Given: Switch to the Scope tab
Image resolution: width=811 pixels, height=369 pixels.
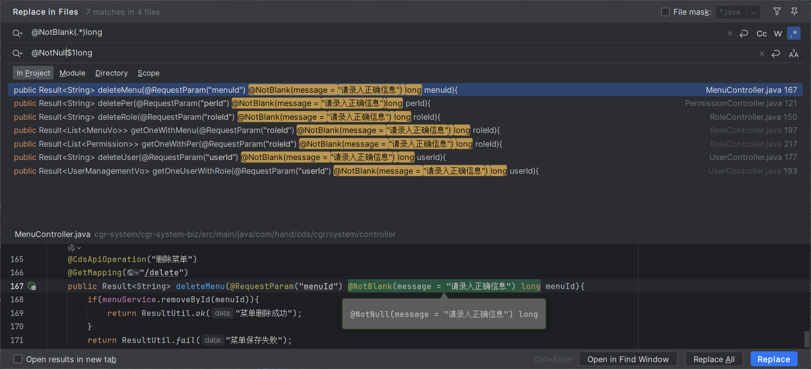Looking at the screenshot, I should pos(148,73).
